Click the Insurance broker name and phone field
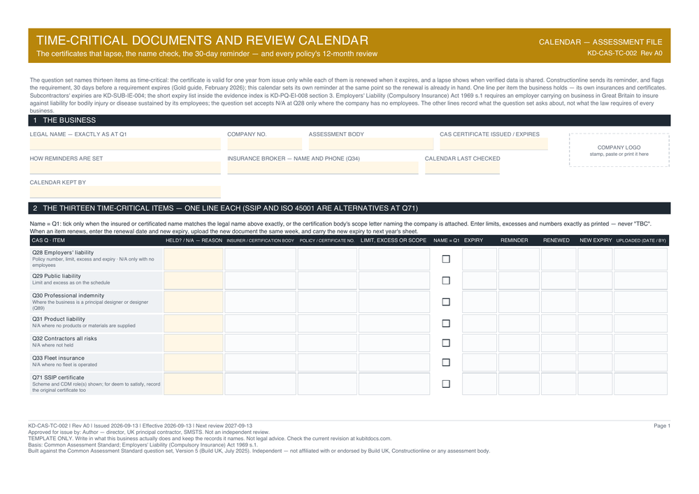This screenshot has width=699, height=494. [323, 168]
